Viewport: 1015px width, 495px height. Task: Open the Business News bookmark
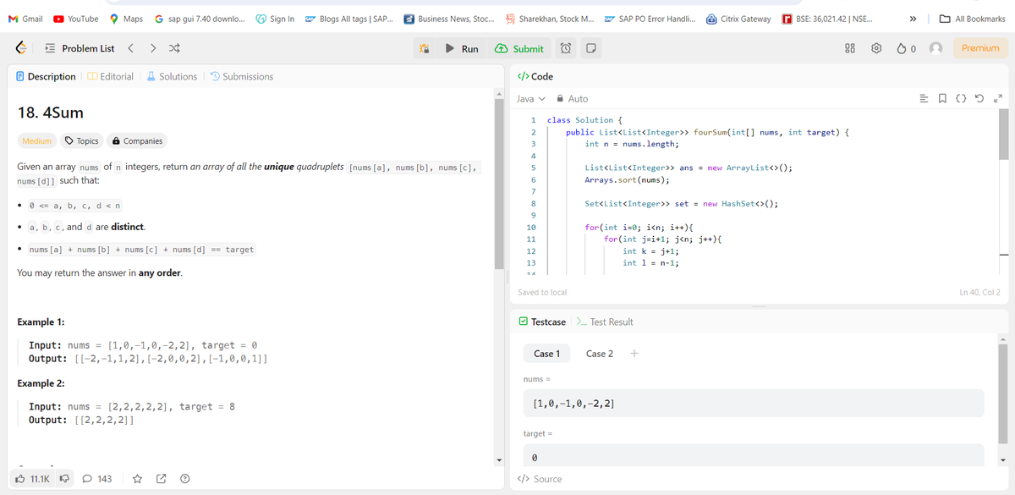(x=448, y=18)
